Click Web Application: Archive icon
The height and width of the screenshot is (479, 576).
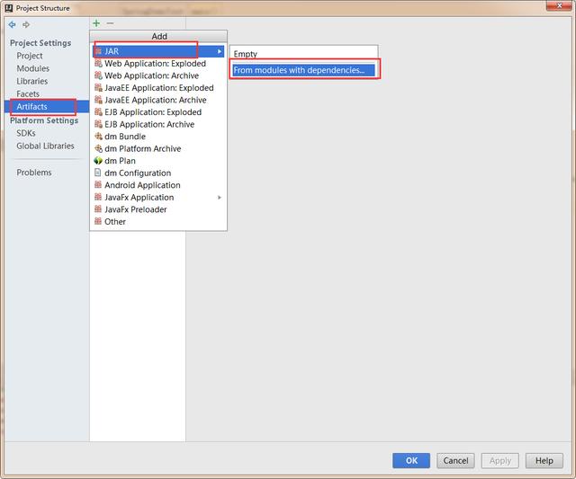click(98, 75)
